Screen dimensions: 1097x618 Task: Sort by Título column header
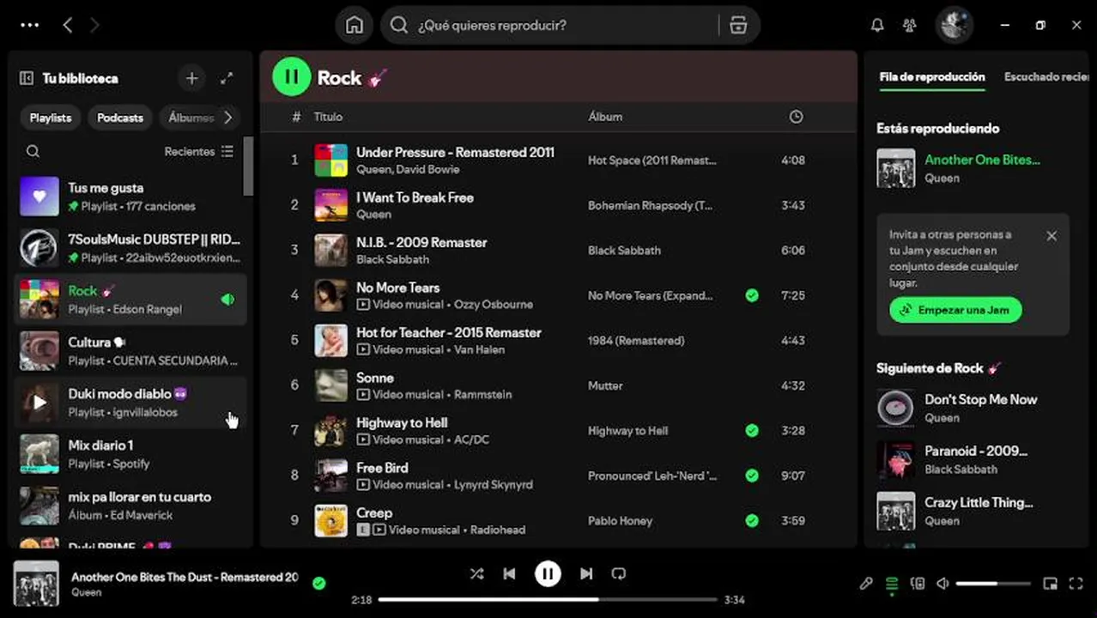point(328,117)
